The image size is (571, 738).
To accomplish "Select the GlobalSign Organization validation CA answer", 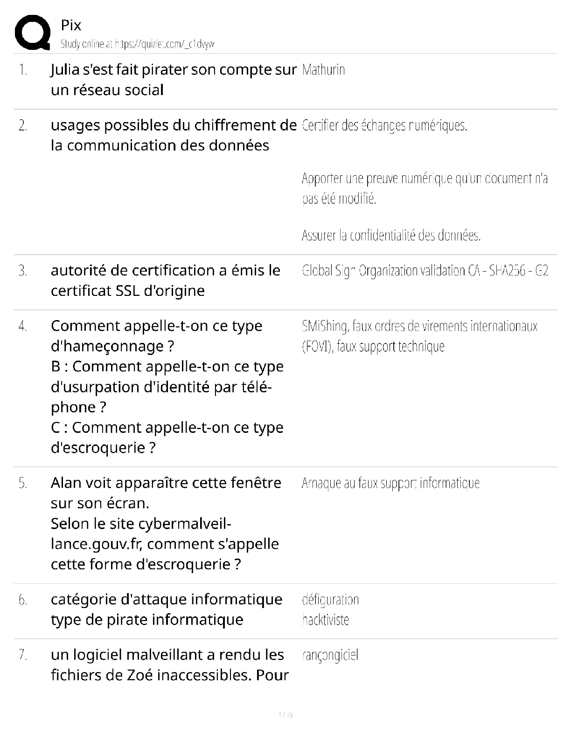I will (425, 271).
